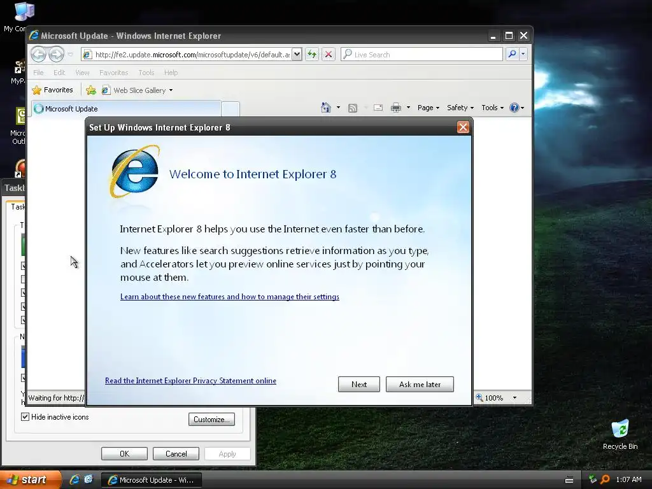Click the Home icon in command bar
Screen dimensions: 652x489
point(325,108)
